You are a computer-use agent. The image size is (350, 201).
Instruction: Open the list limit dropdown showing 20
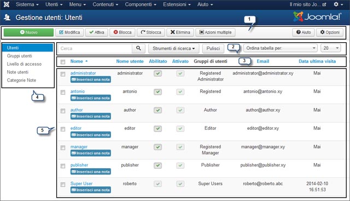pos(330,48)
